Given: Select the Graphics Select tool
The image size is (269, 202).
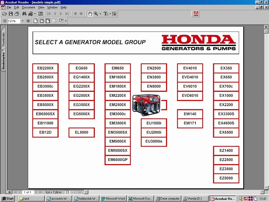Looking at the screenshot, I should (114, 14).
